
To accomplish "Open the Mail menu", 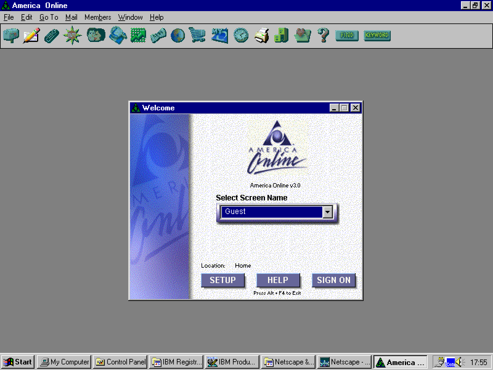I will 71,17.
